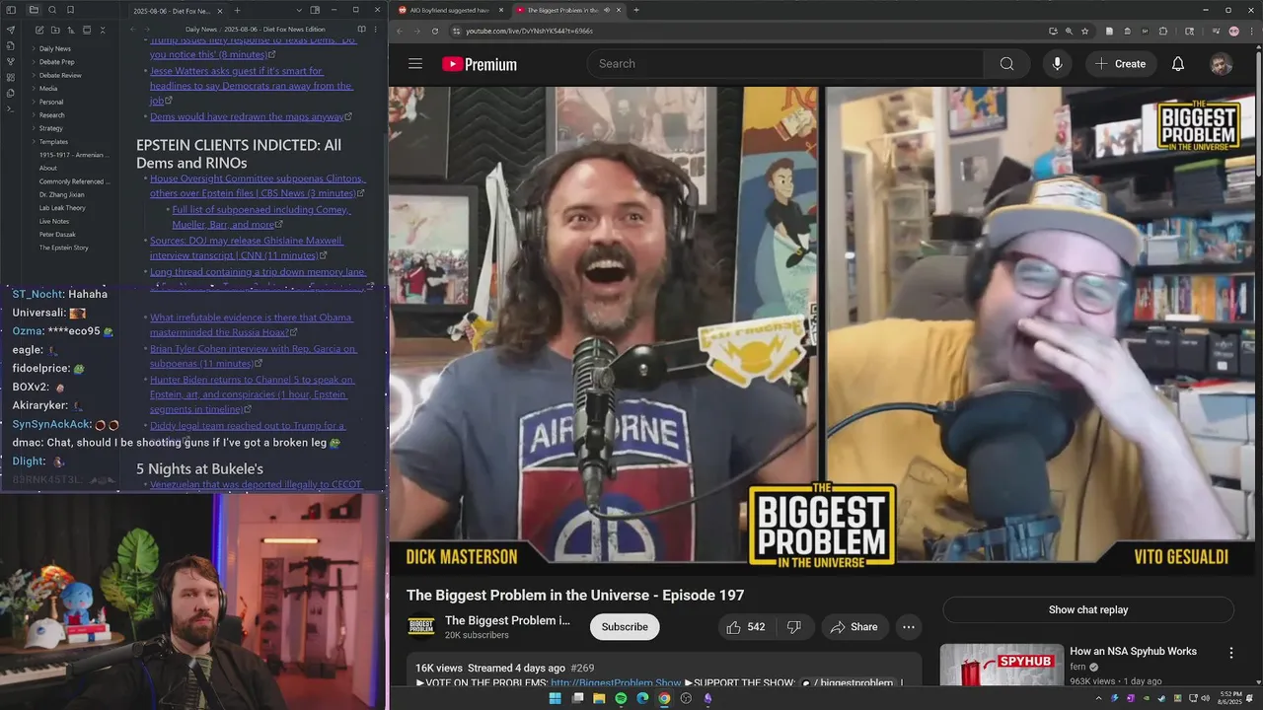This screenshot has width=1263, height=710.
Task: Expand the Templates folder
Action: (x=53, y=142)
